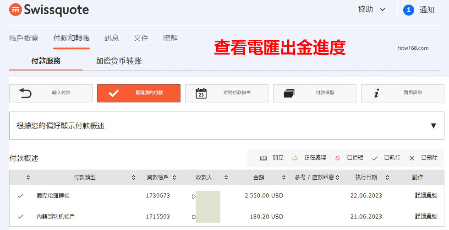The height and width of the screenshot is (230, 449).
Task: Click the 輸入付款 return arrow icon
Action: tap(25, 93)
